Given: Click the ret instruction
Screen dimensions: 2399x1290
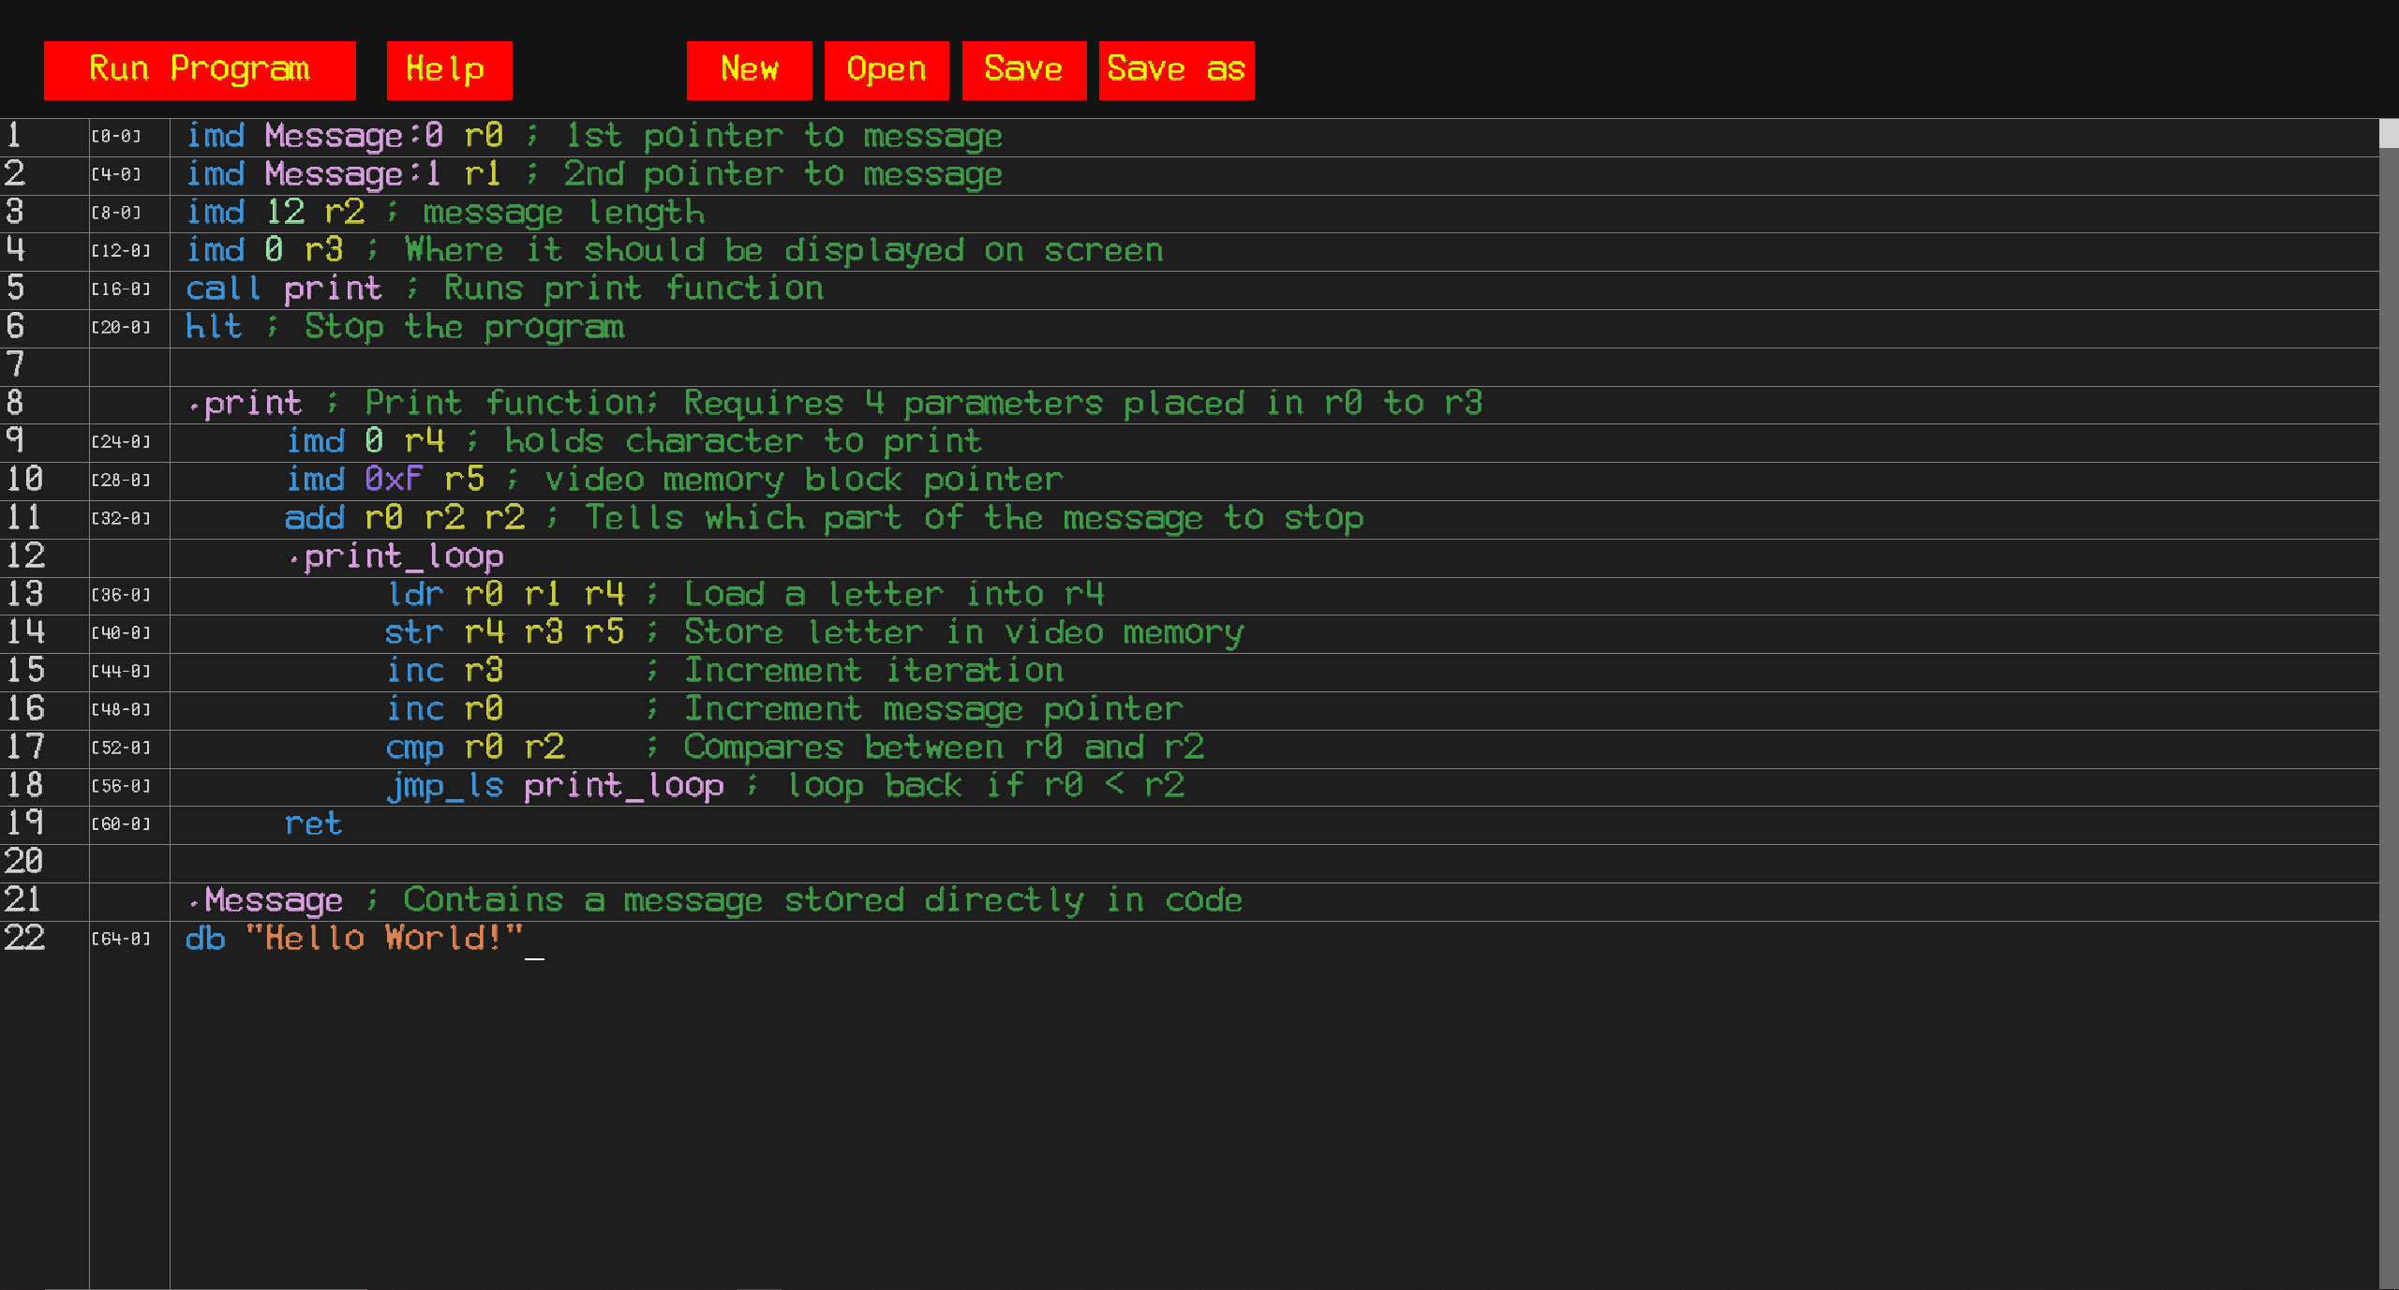Looking at the screenshot, I should (x=313, y=824).
